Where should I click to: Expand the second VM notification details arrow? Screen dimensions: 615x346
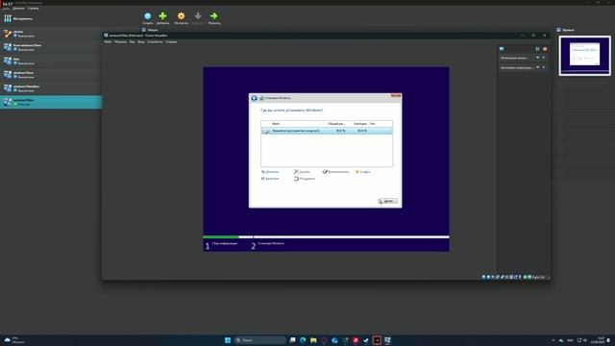click(538, 67)
